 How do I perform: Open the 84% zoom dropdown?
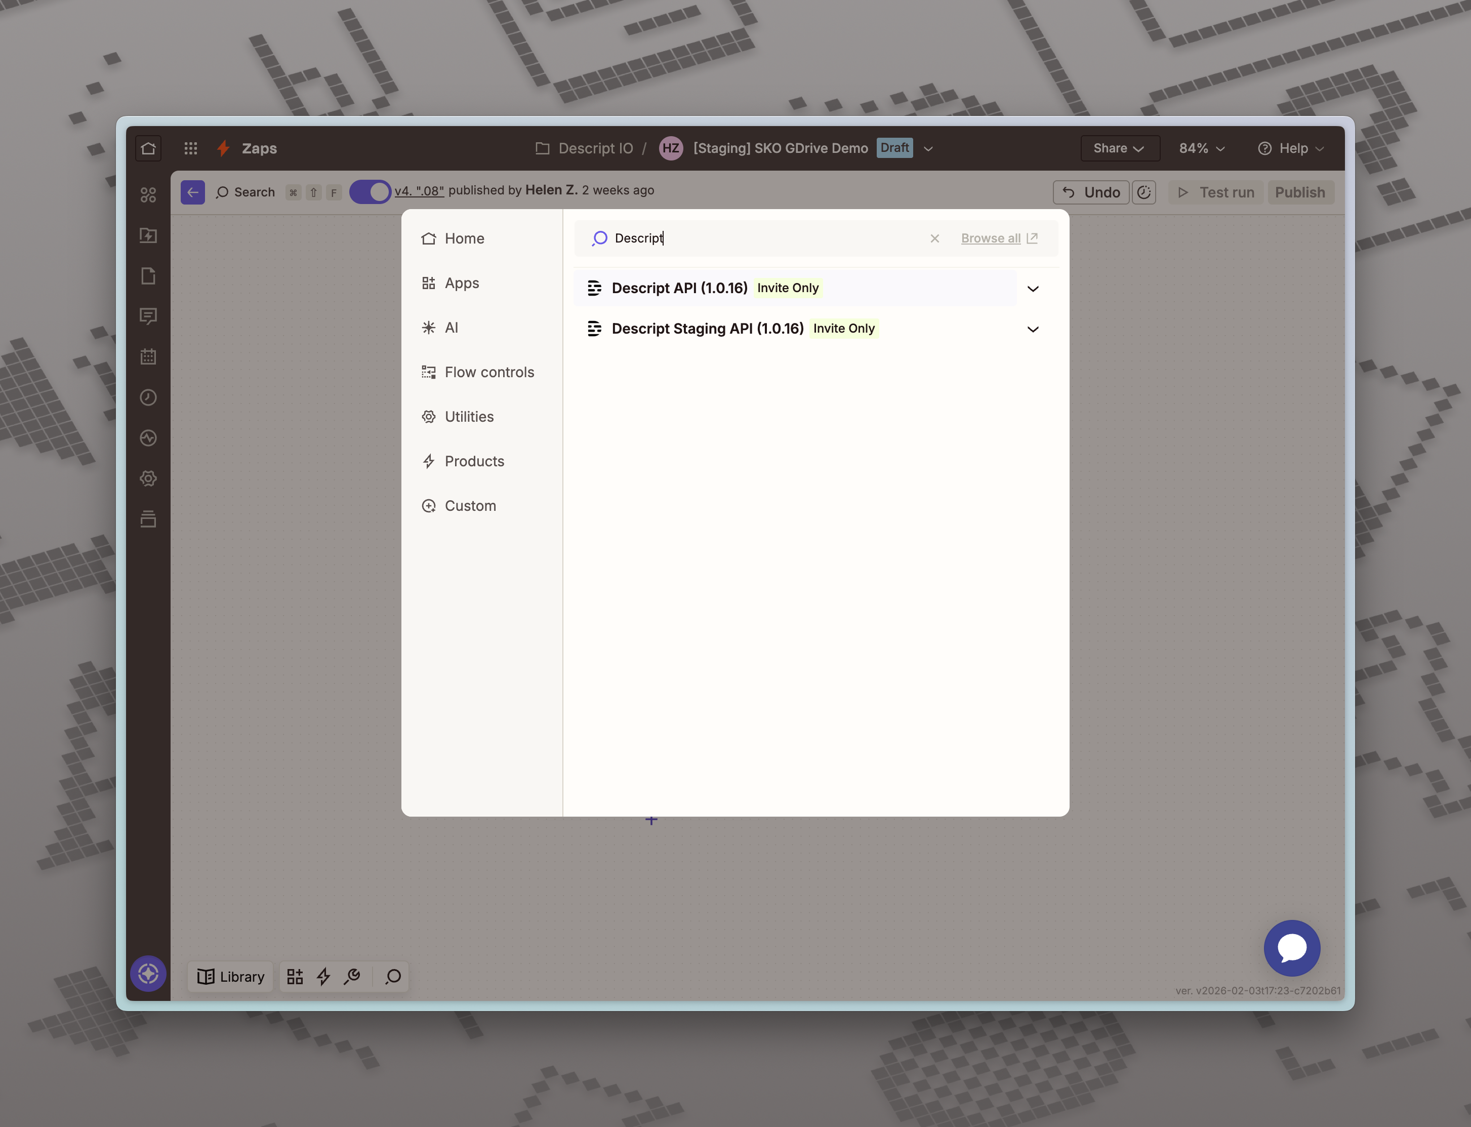click(x=1201, y=148)
